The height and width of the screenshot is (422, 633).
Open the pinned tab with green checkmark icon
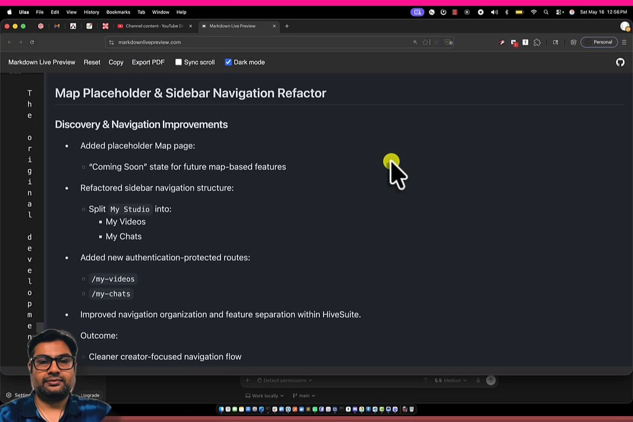tap(89, 26)
